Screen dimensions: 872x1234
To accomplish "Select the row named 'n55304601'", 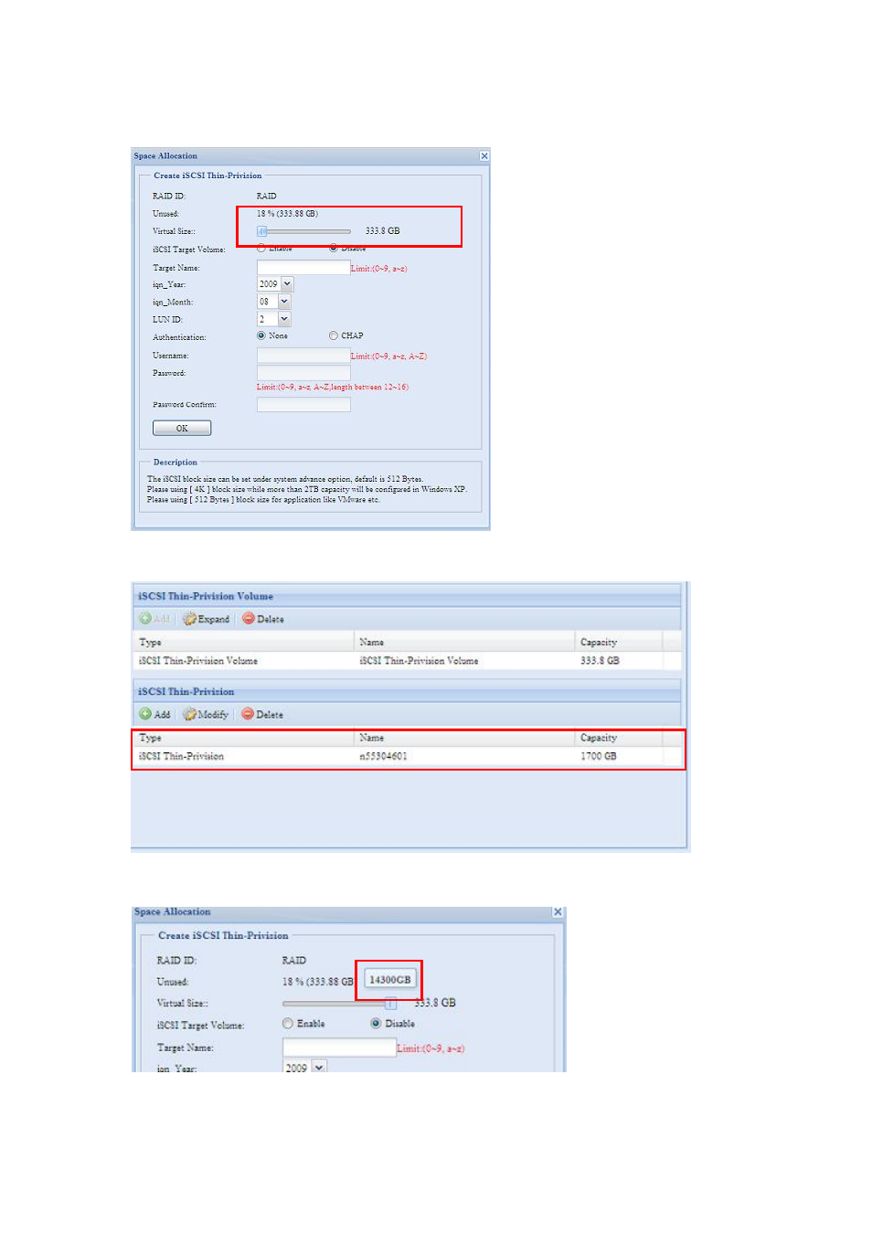I will tap(408, 756).
